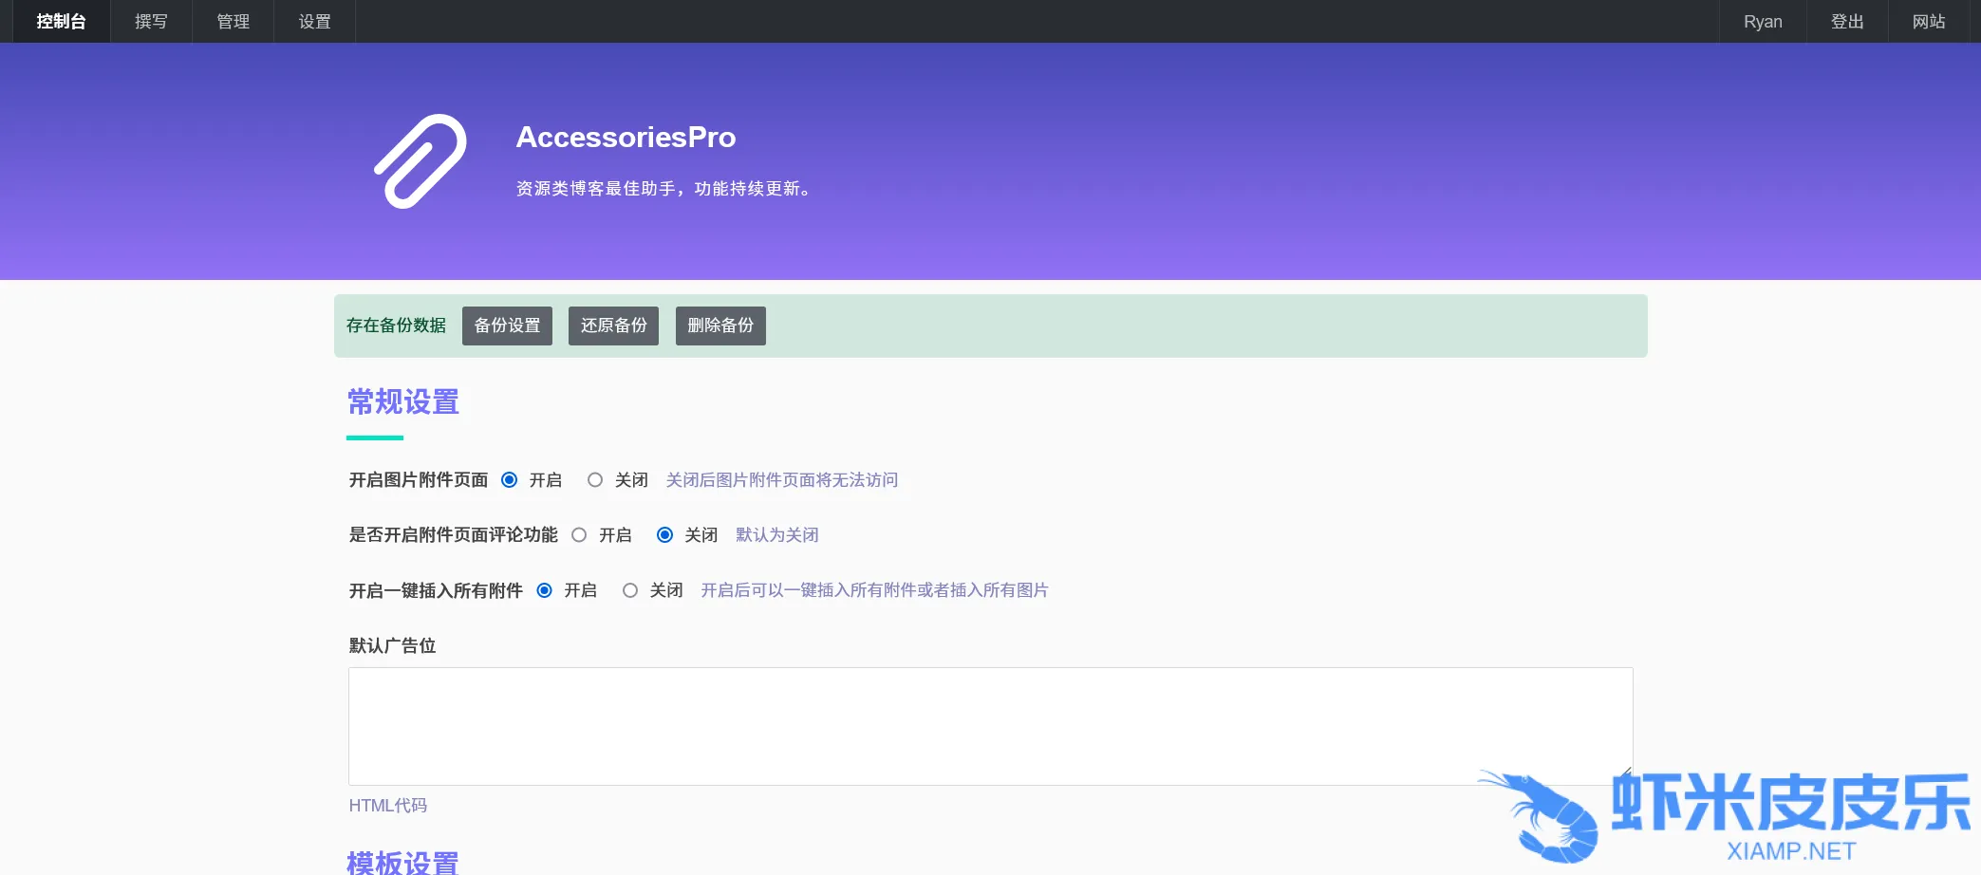Viewport: 1981px width, 875px height.
Task: Click the 默认广告位 label
Action: [392, 646]
